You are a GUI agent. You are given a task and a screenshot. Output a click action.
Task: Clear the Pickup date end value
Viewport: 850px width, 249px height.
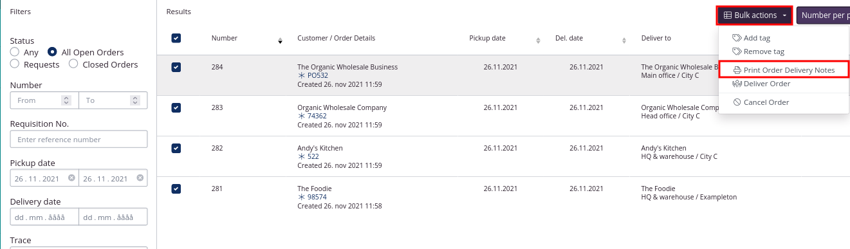coord(140,178)
